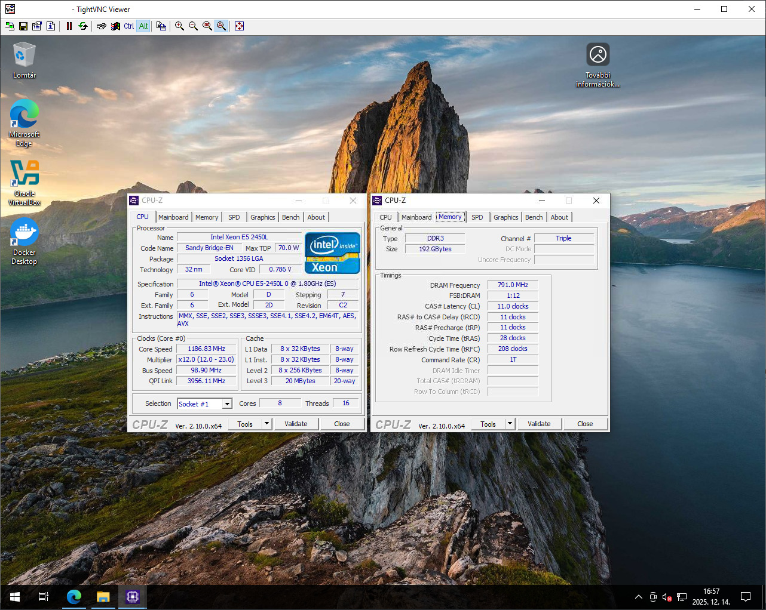Select the Microsoft Edge desktop icon

click(24, 122)
